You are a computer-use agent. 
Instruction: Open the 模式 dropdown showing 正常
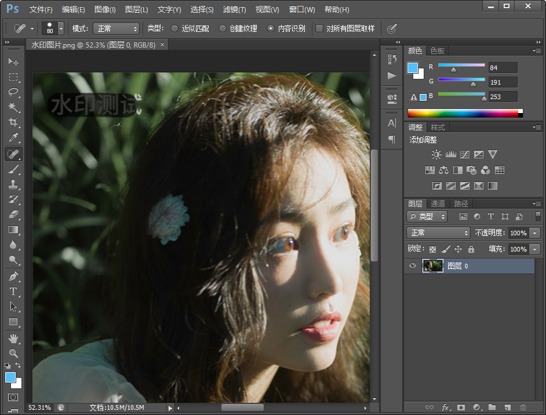click(x=115, y=28)
